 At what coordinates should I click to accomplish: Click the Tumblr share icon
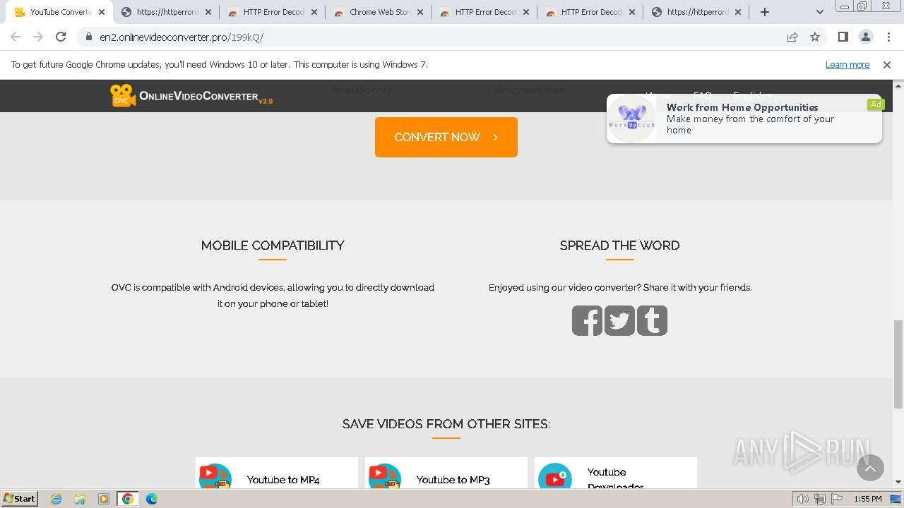652,320
